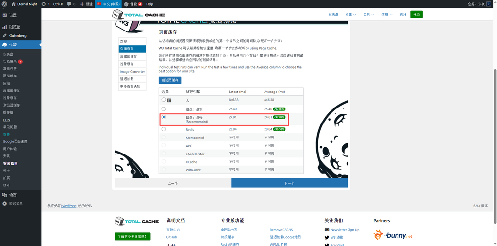
Task: Select the WinCache radio button
Action: point(164,169)
